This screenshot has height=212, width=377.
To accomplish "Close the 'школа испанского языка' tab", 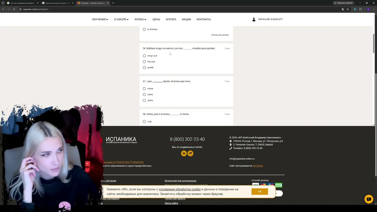I will coord(73,3).
